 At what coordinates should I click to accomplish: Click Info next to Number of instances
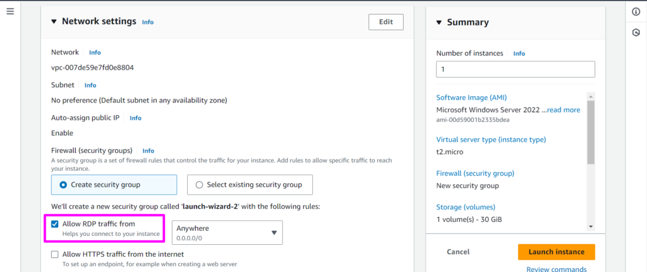pos(519,54)
